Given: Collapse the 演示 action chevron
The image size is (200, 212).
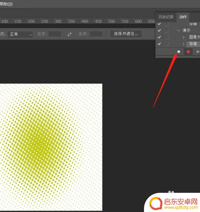Looking at the screenshot, I should pos(178,30).
